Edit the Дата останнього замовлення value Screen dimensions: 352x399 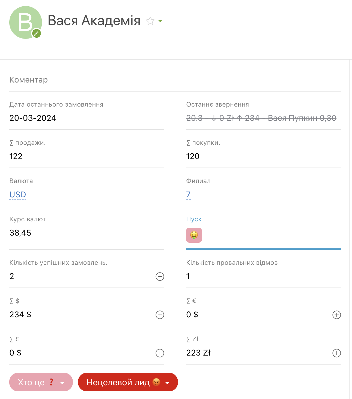(33, 118)
